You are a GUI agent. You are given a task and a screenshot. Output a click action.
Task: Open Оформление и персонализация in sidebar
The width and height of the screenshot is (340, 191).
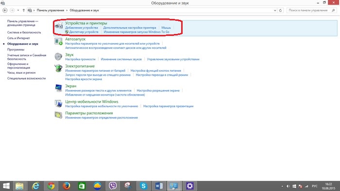coord(18,65)
